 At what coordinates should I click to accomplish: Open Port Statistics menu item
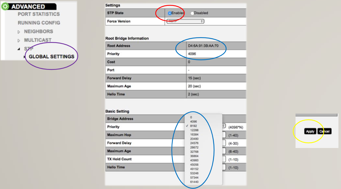(x=39, y=14)
